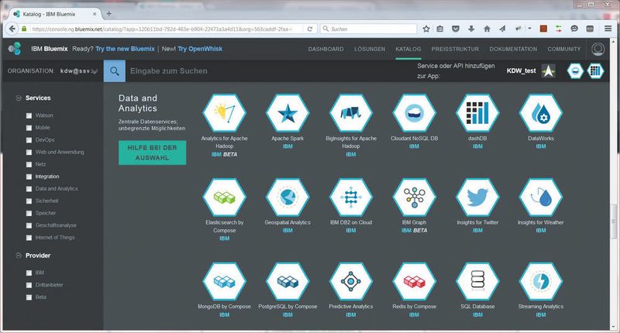Toggle the Integration checkbox
The width and height of the screenshot is (620, 333).
[x=29, y=177]
